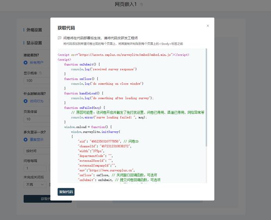Click the "onClose": onClose code line
Image resolution: width=271 pixels, height=220 pixels.
pos(118,175)
